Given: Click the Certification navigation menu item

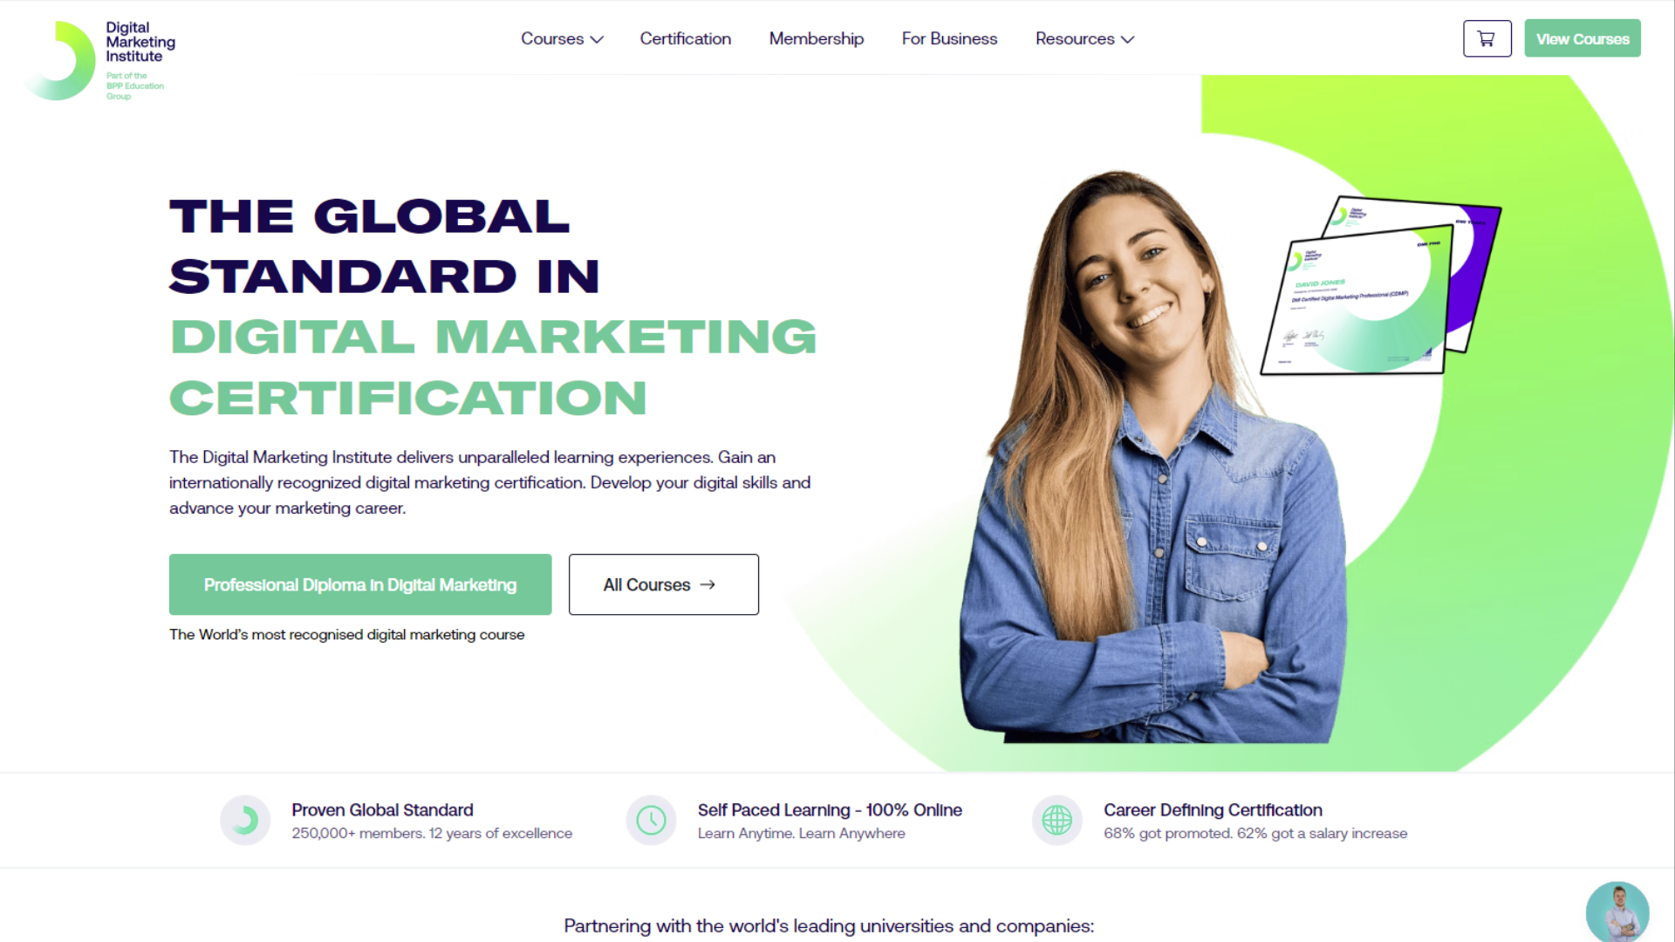Looking at the screenshot, I should click(x=685, y=38).
